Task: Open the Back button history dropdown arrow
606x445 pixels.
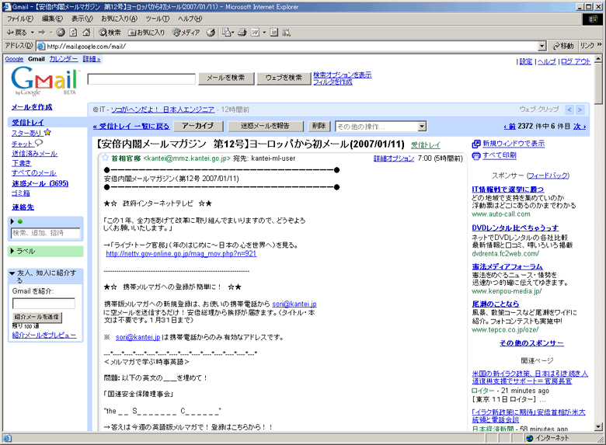Action: click(33, 33)
